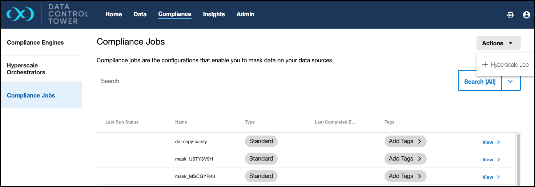Select Compliance Engines in sidebar
This screenshot has width=535, height=187.
[x=35, y=43]
